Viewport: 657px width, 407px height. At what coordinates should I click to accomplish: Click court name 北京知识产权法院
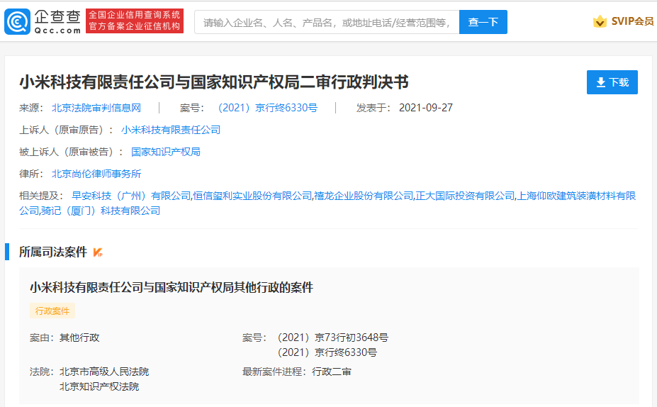99,386
